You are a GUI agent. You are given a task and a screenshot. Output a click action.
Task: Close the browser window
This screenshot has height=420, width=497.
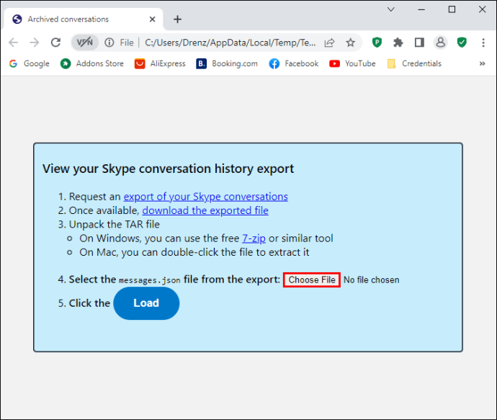[x=482, y=9]
